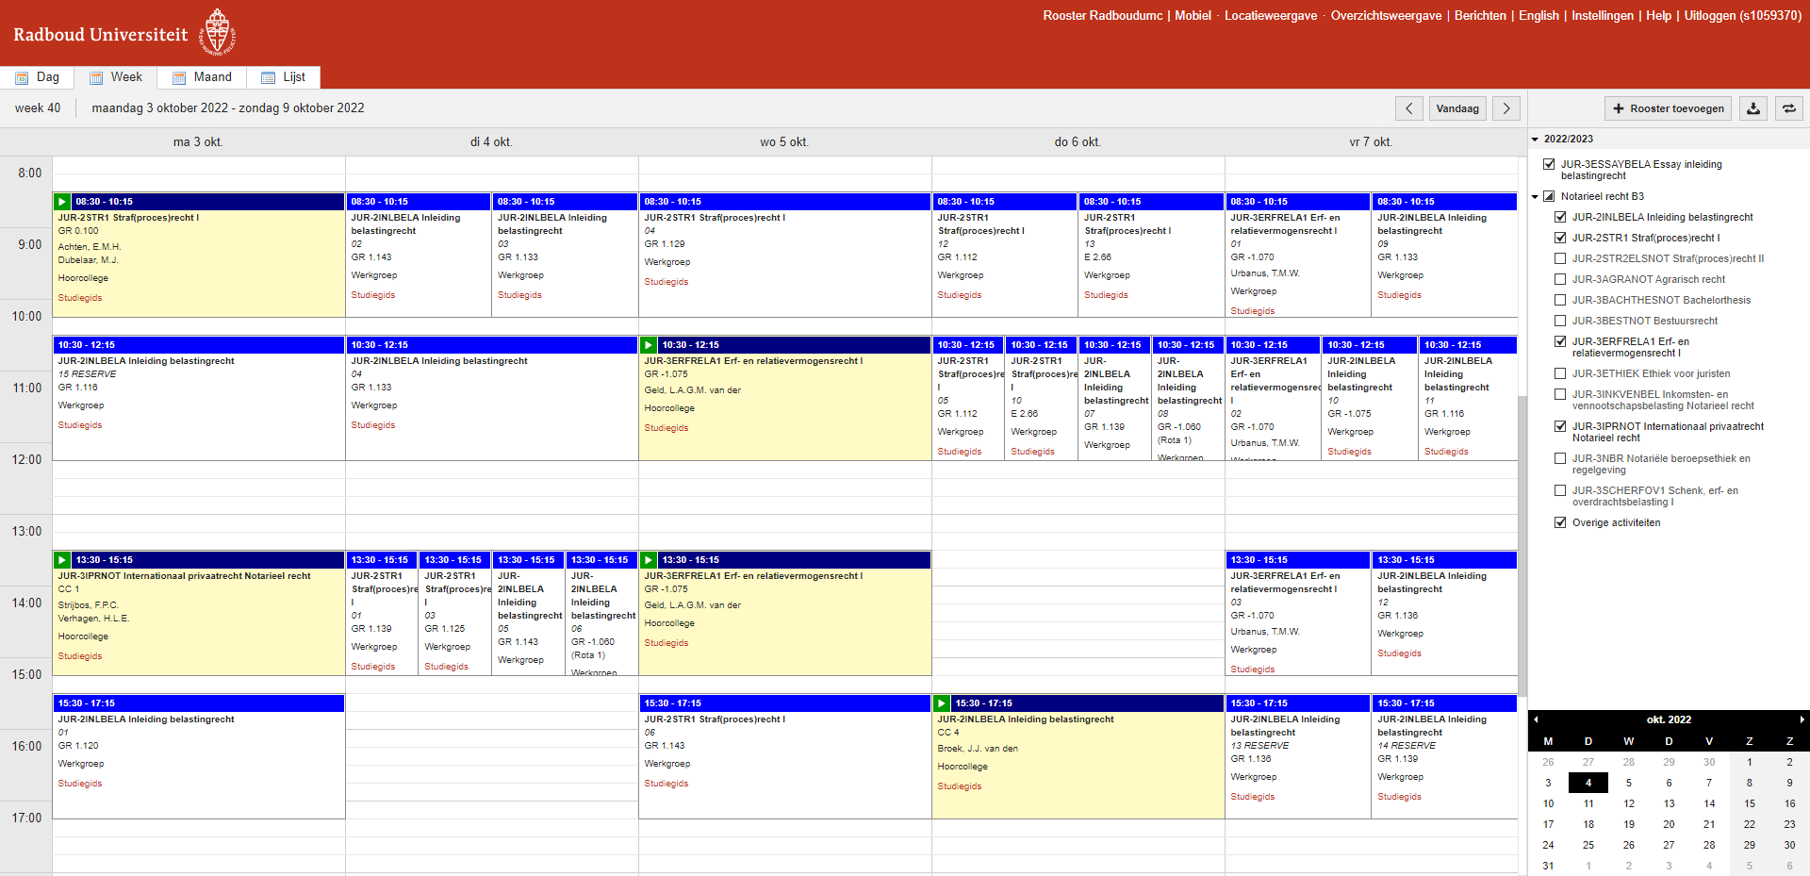The image size is (1810, 876).
Task: Show next month in mini calendar
Action: tap(1802, 719)
